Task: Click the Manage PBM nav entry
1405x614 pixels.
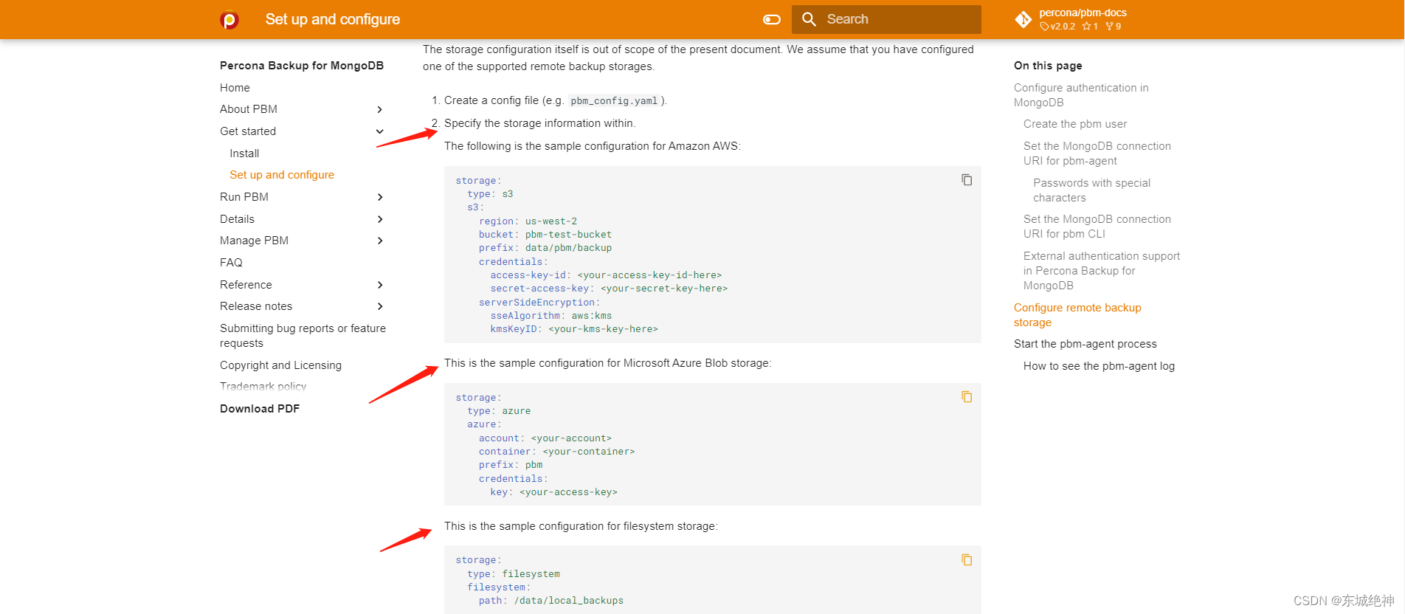Action: [254, 241]
